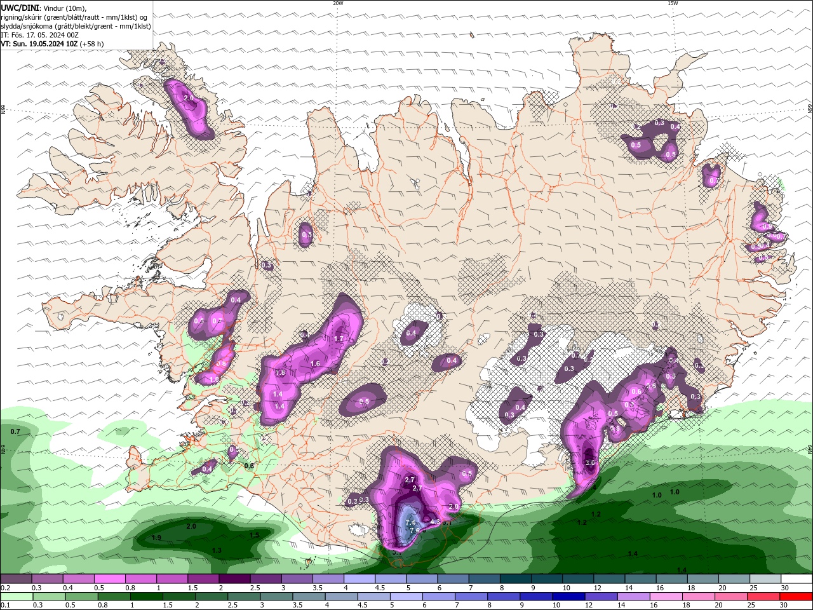The height and width of the screenshot is (610, 813).
Task: Click the black '0.6' value on Reykjanes area
Action: [249, 466]
